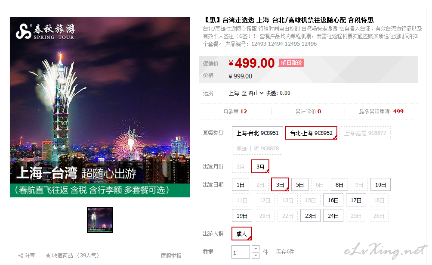Click the 最多累积里程 499 link
This screenshot has width=432, height=265.
click(x=381, y=112)
